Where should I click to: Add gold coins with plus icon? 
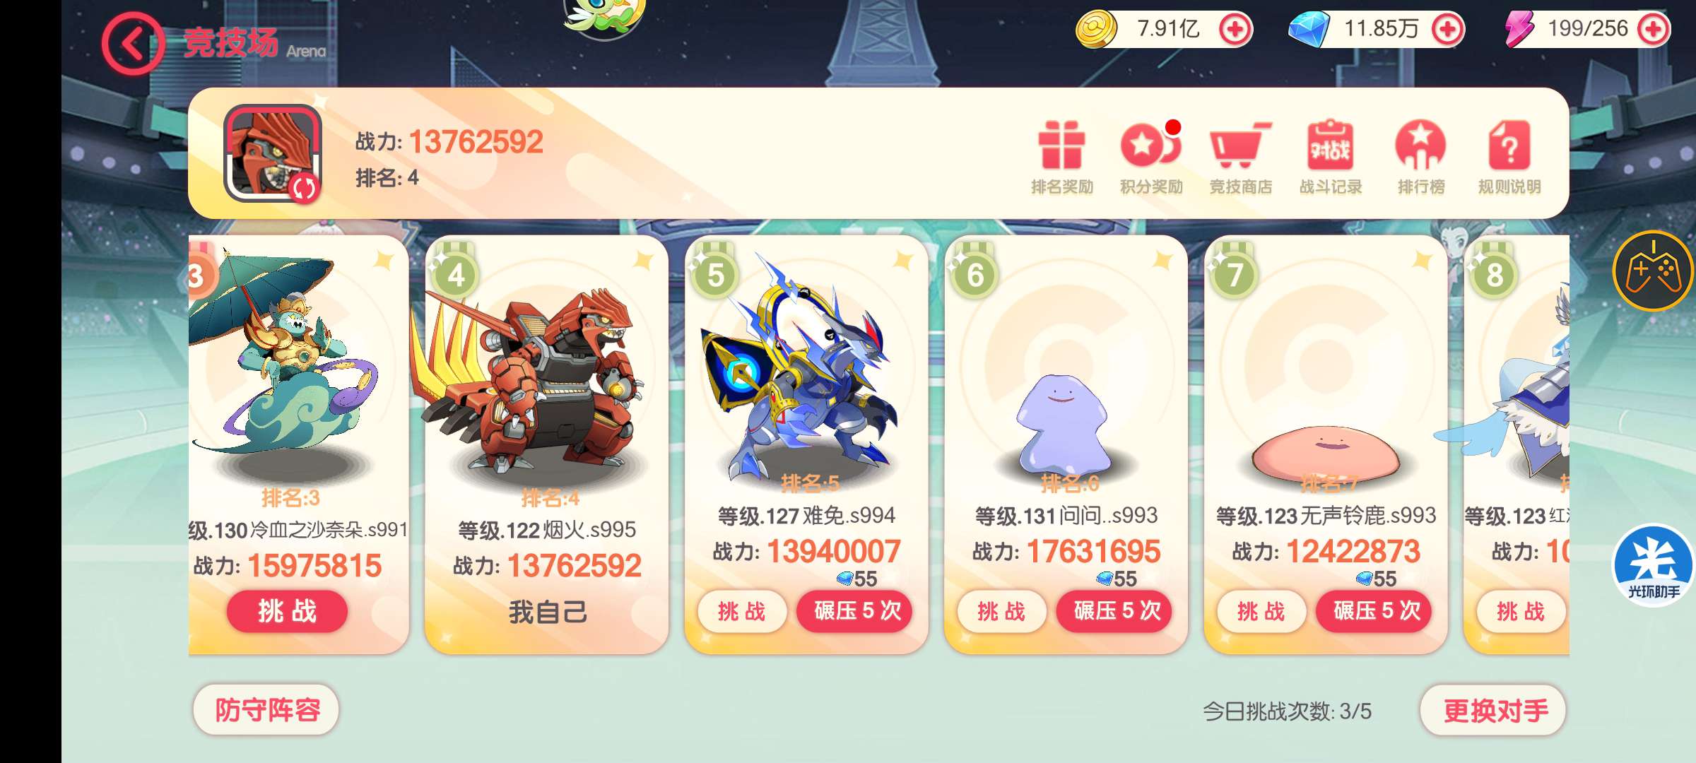(1235, 30)
